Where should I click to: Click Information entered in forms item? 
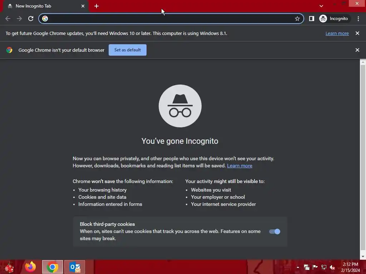pyautogui.click(x=110, y=204)
